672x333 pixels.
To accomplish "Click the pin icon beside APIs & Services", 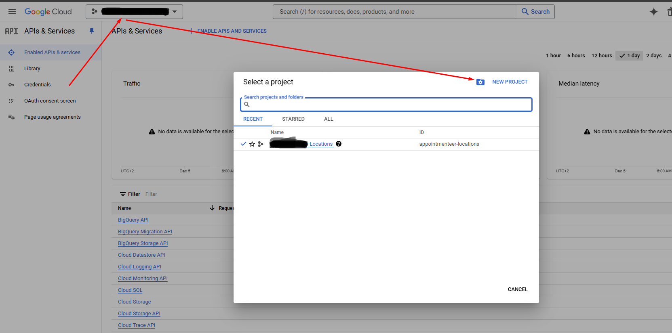I will coord(92,31).
